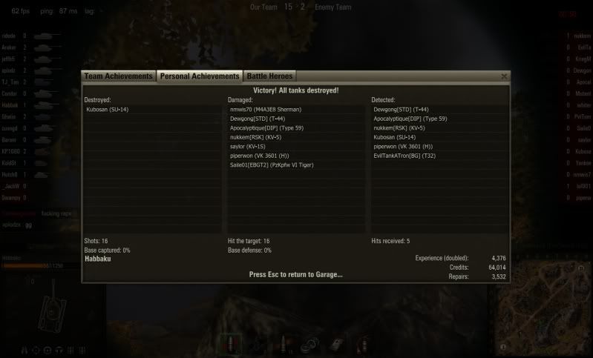This screenshot has width=593, height=358.
Task: Click the tank silhouette beside player Habbak
Action: click(47, 105)
